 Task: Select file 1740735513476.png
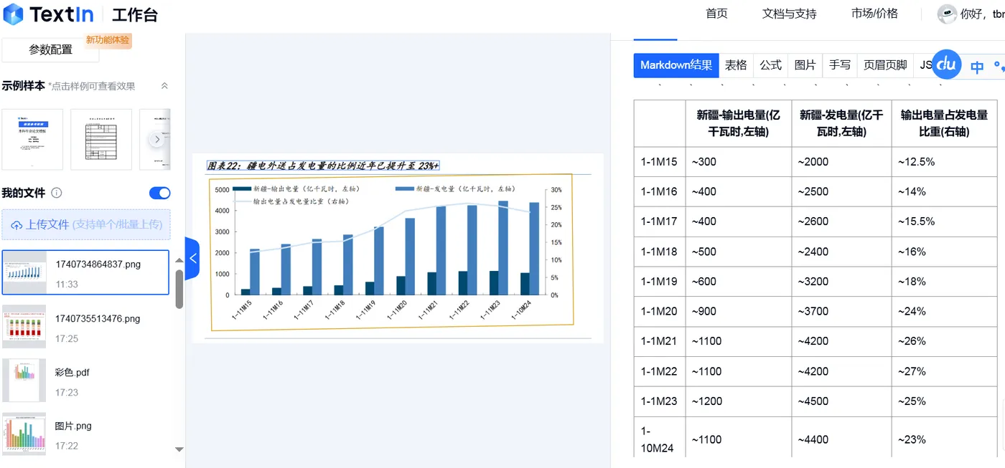pyautogui.click(x=85, y=327)
